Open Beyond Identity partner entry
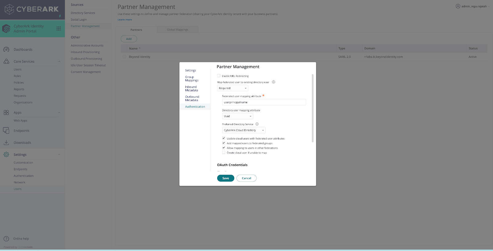493x251 pixels. click(x=140, y=57)
